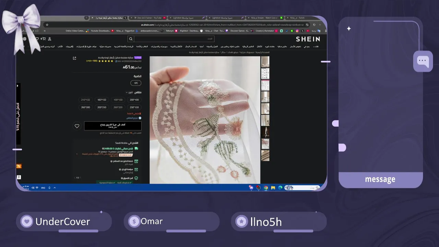This screenshot has height=247, width=439.
Task: Open a new browser tab
Action: click(86, 18)
